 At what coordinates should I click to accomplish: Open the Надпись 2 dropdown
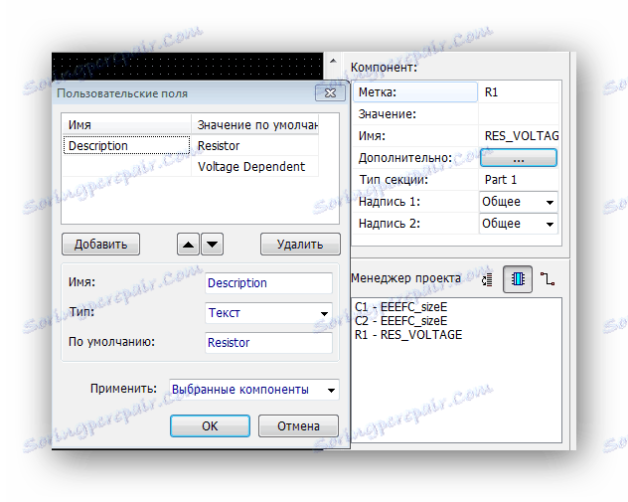coord(519,224)
